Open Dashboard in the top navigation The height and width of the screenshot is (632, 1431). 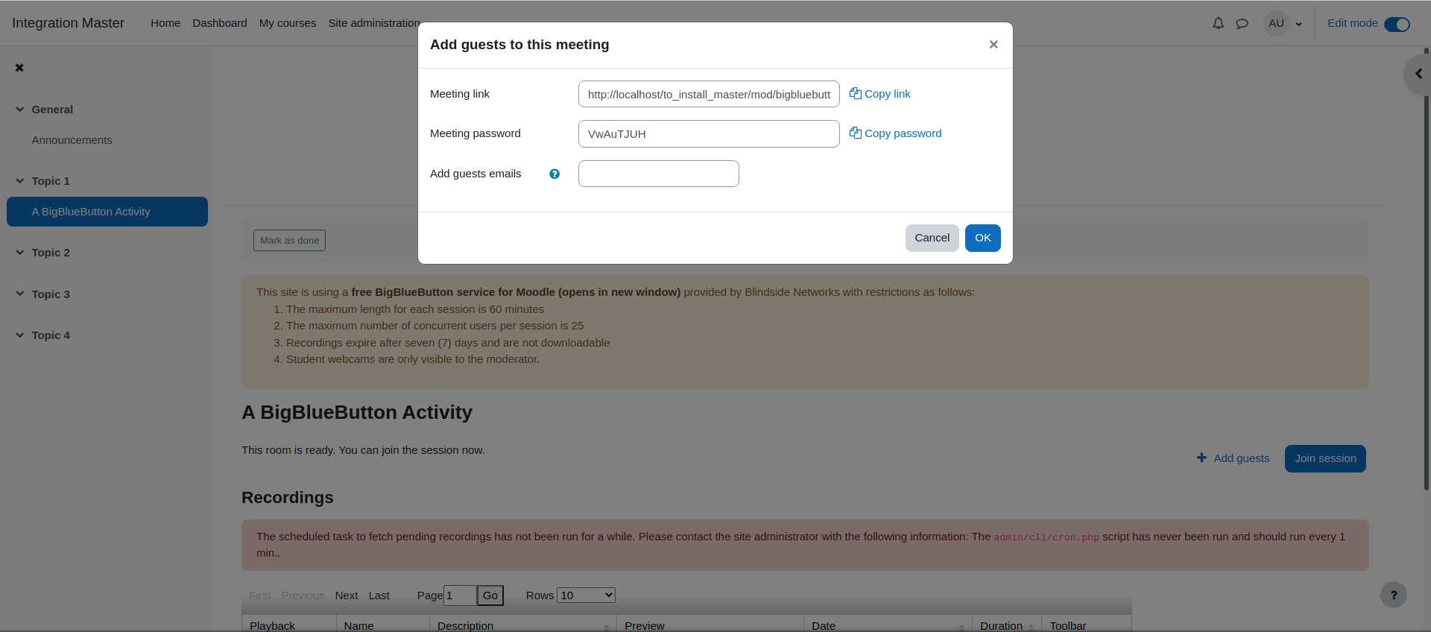pyautogui.click(x=220, y=23)
